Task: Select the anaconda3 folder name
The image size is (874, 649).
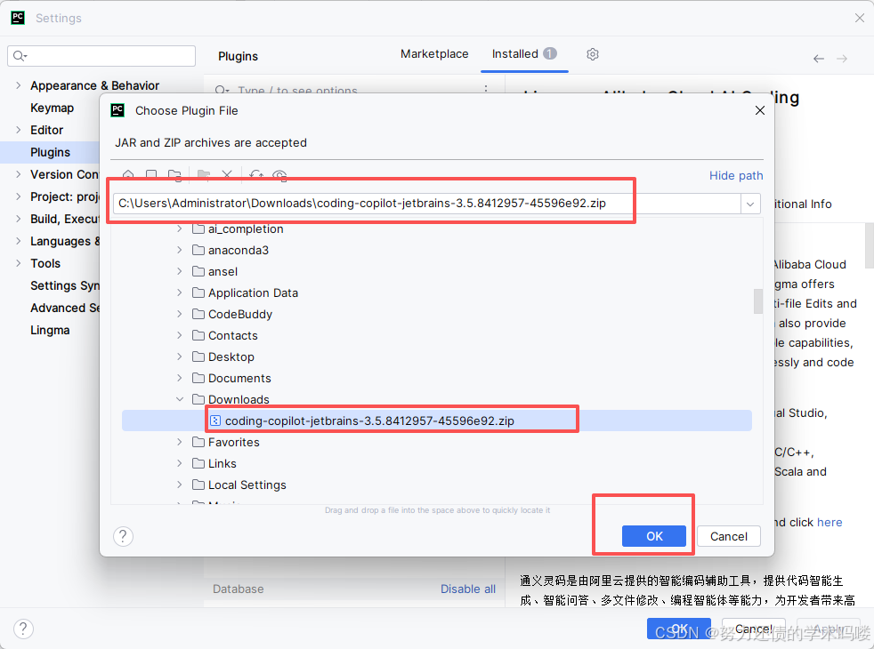Action: [x=238, y=251]
